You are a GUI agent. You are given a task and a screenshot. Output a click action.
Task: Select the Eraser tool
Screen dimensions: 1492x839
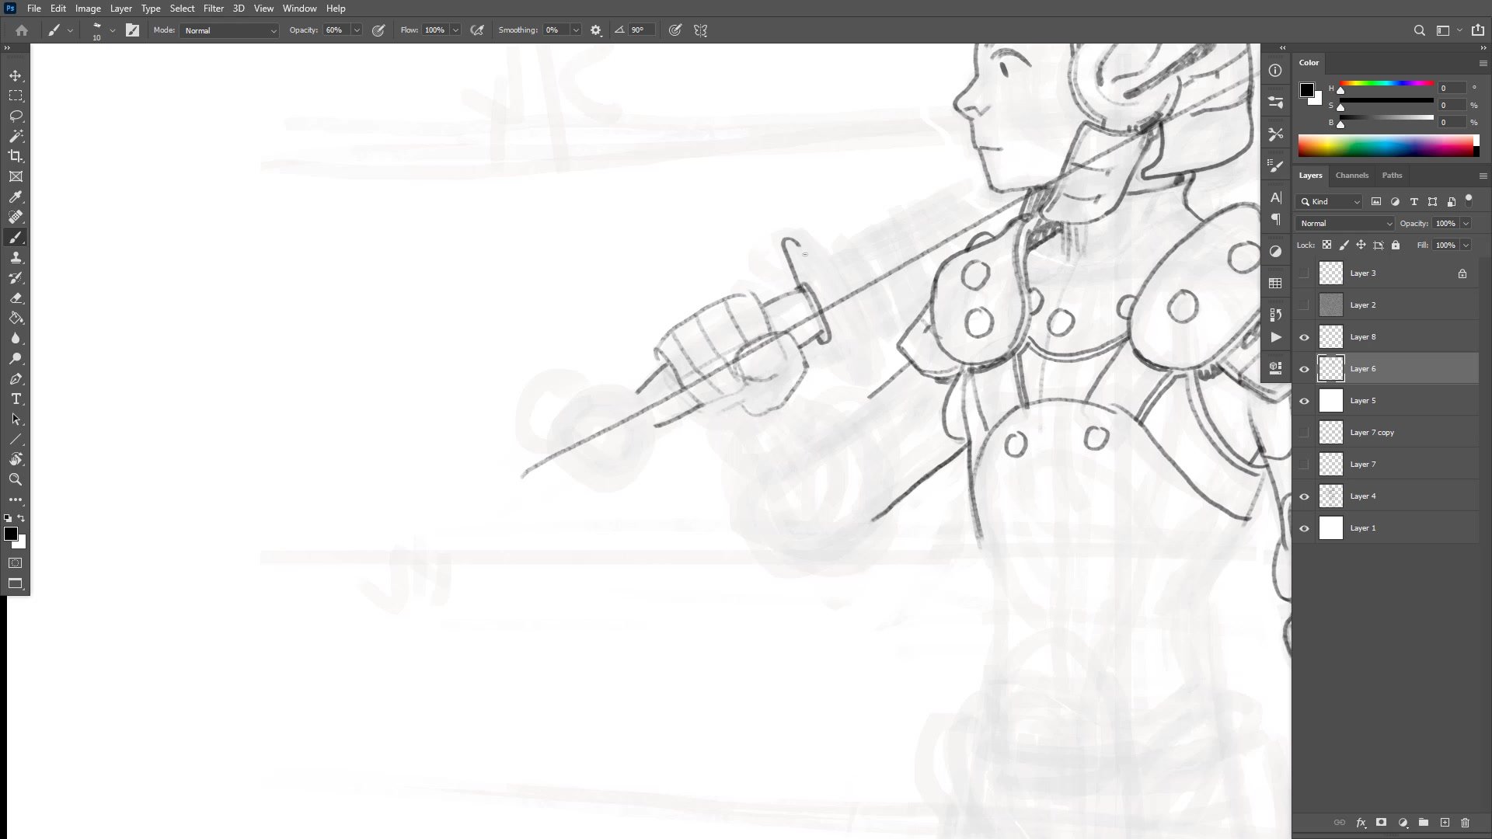click(16, 298)
